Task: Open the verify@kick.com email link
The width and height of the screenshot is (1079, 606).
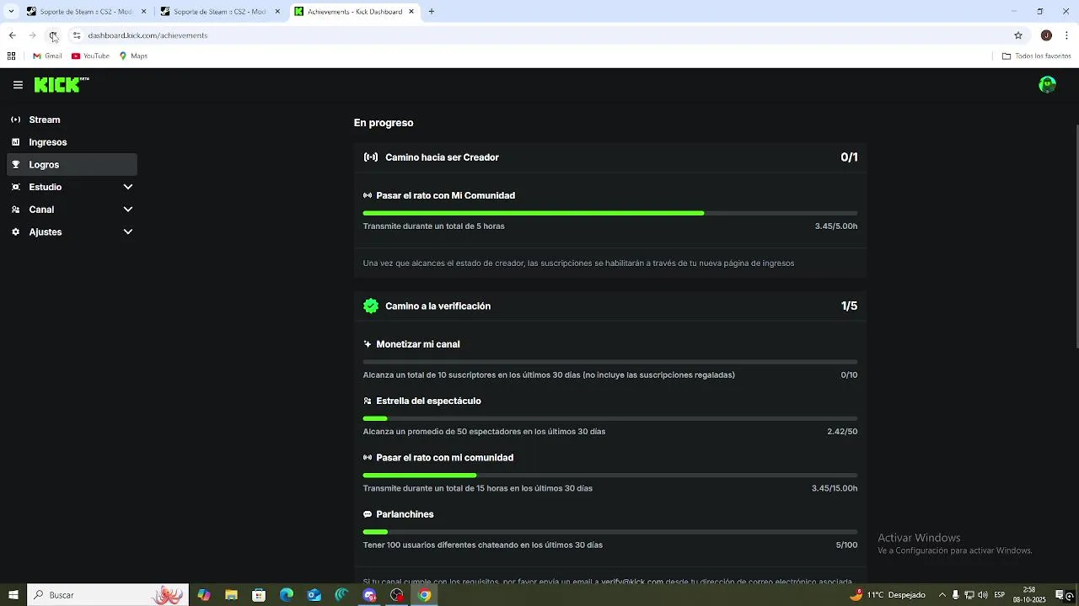Action: click(632, 582)
